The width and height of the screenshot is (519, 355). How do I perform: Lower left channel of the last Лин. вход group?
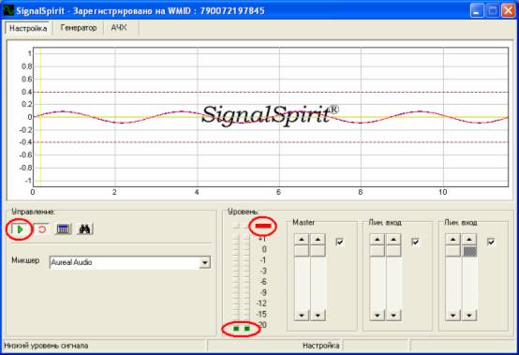point(452,316)
